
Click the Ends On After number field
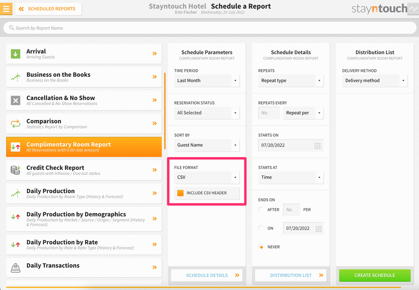tap(291, 210)
